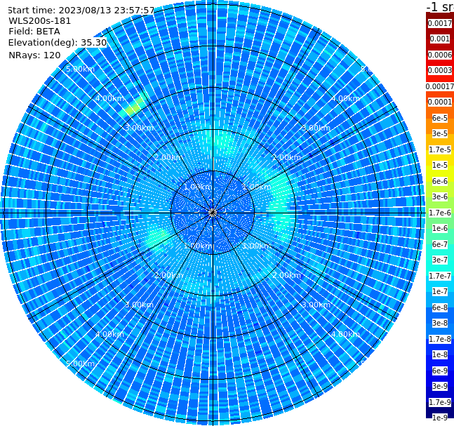Image resolution: width=454 pixels, height=426 pixels.
Task: Select the 3e-5 colorbar label
Action: 440,133
